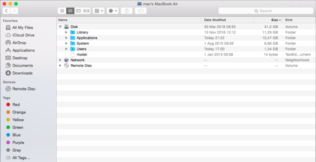Go forward with the right arrow
This screenshot has width=316, height=162.
click(14, 11)
